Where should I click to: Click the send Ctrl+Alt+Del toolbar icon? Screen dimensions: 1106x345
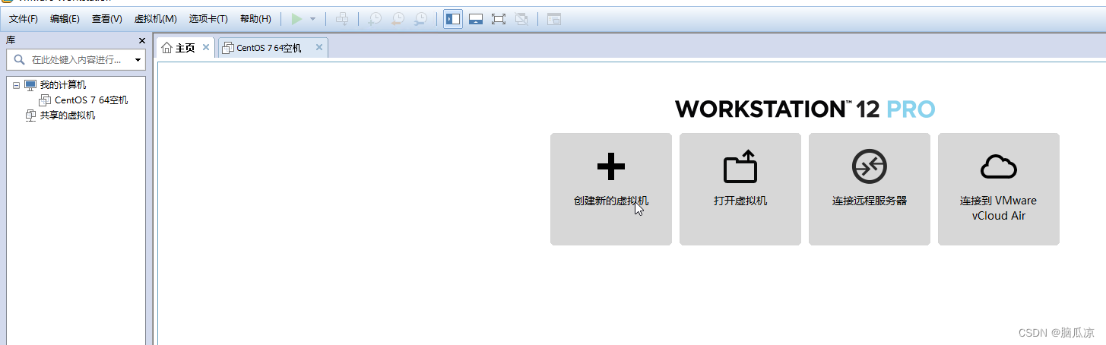click(343, 19)
